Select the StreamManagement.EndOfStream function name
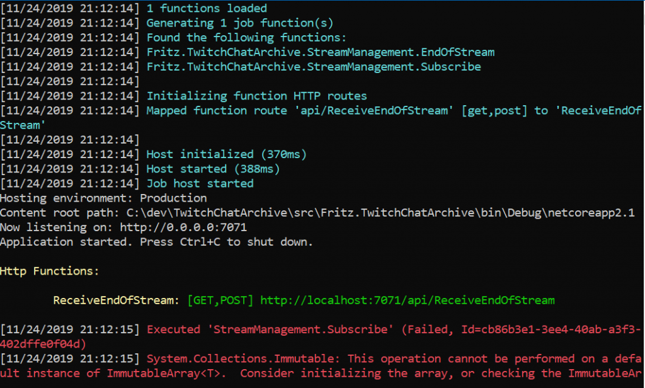Viewport: 645px width, 388px height. pyautogui.click(x=321, y=52)
